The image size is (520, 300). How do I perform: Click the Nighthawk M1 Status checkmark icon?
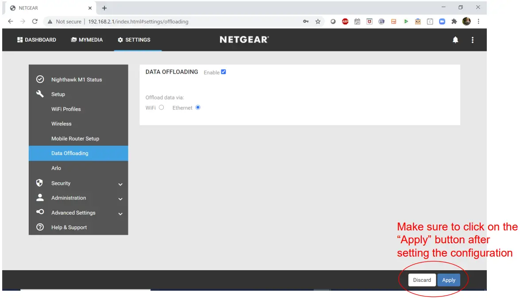coord(40,79)
